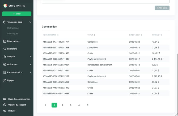Open order 455aa595-71109424119389

click(x=56, y=93)
